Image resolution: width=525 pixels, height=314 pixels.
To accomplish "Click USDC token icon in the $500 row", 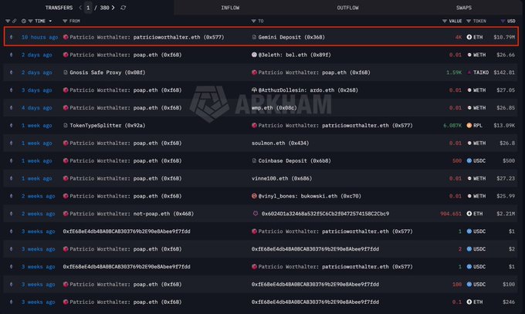I will (x=469, y=160).
